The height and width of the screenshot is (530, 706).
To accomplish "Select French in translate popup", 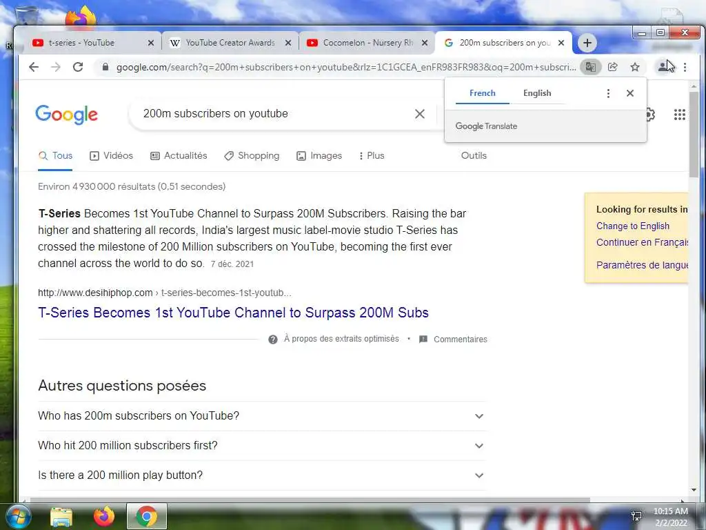I will [482, 93].
